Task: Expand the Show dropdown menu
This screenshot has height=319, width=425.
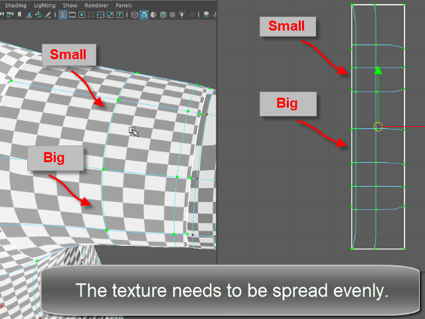Action: pyautogui.click(x=70, y=5)
